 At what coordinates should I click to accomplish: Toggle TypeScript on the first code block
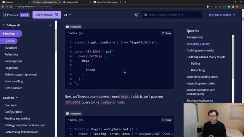[74, 27]
